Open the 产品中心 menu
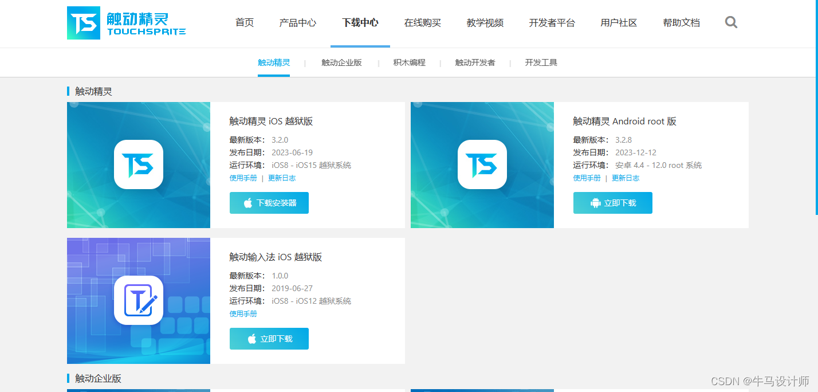Screen dimensions: 818x392 pyautogui.click(x=298, y=23)
